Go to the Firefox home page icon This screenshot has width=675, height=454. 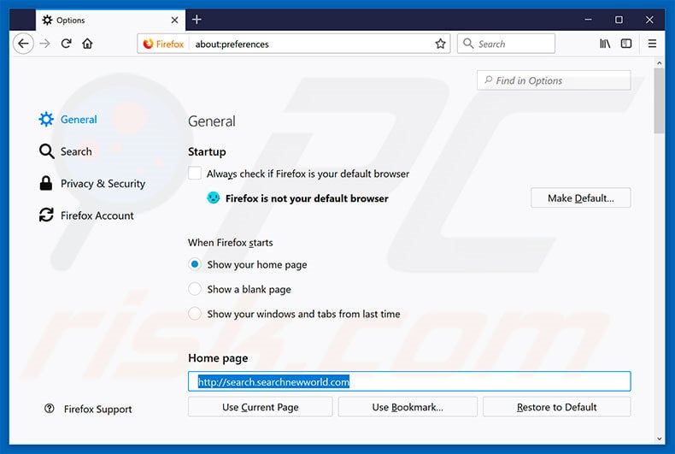(x=87, y=44)
